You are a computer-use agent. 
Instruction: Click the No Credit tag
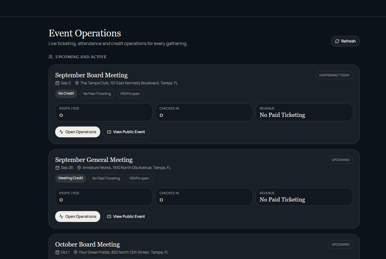[x=66, y=94]
